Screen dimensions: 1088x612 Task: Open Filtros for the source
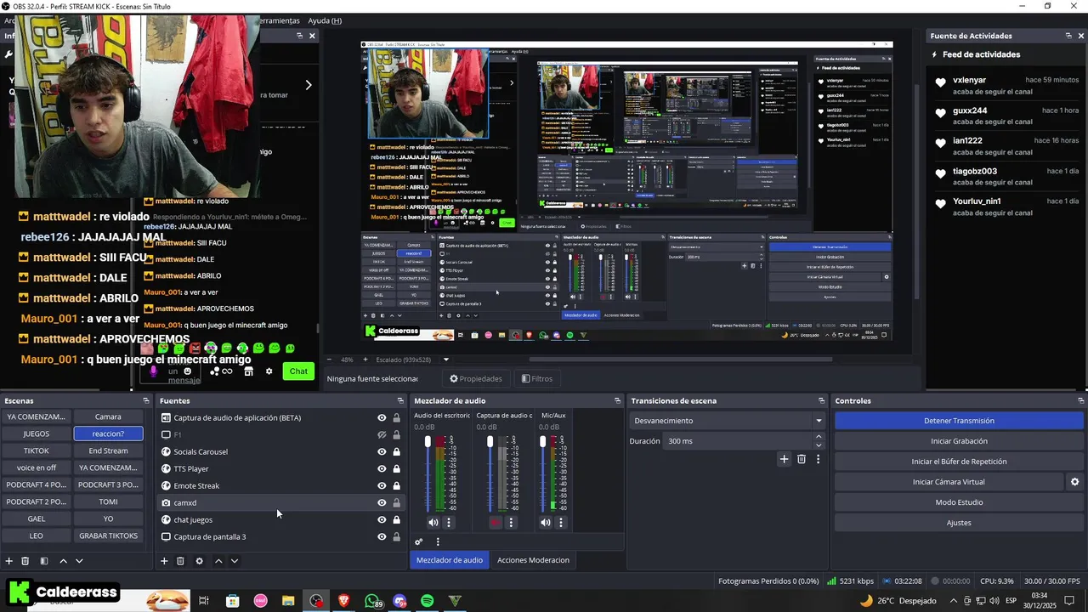point(537,378)
